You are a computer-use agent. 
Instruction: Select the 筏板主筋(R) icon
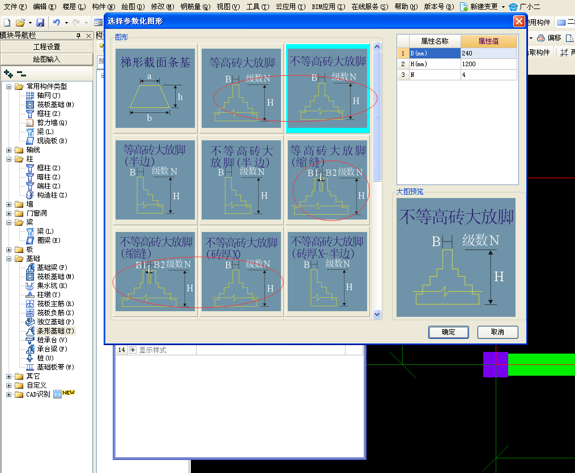(x=30, y=304)
